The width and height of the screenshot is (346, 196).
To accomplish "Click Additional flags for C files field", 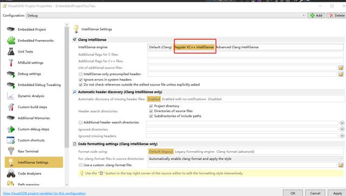I will tap(245, 54).
